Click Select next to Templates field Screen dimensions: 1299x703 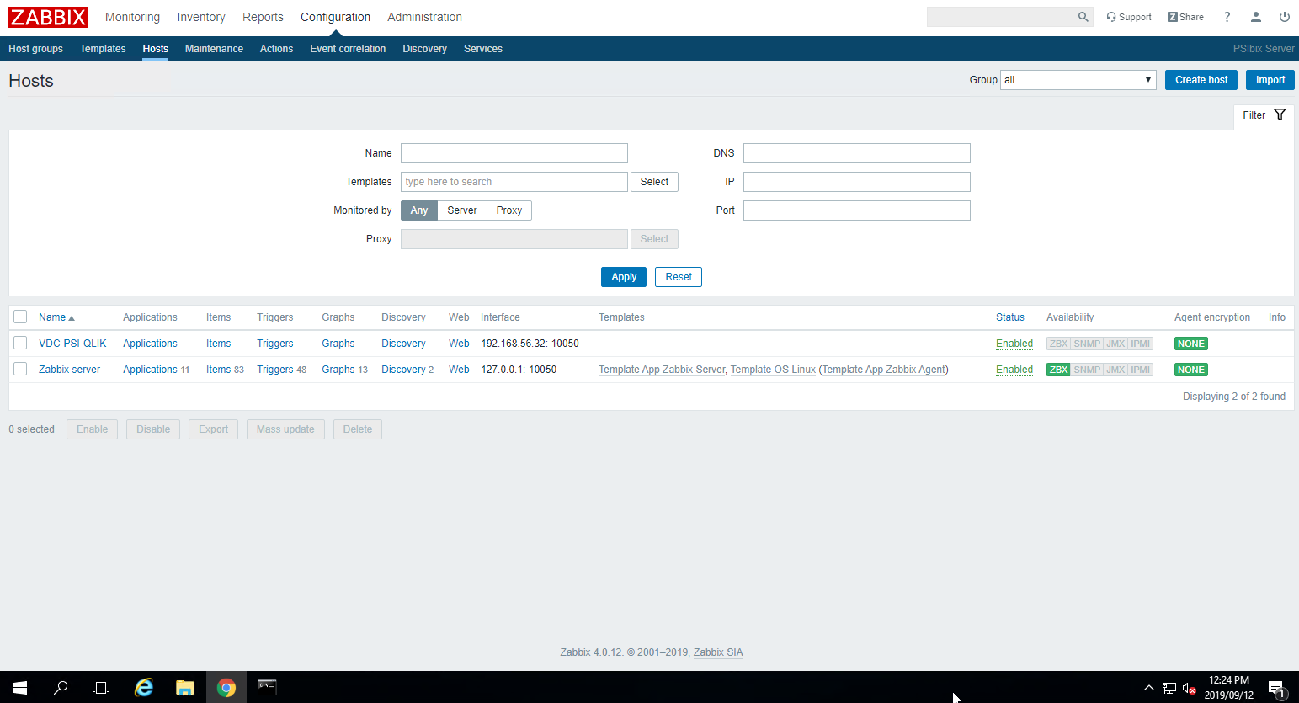click(654, 182)
